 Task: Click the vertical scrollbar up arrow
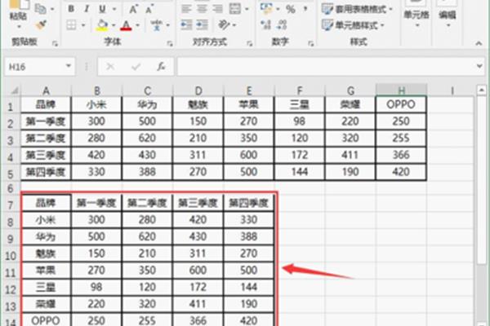pos(481,90)
